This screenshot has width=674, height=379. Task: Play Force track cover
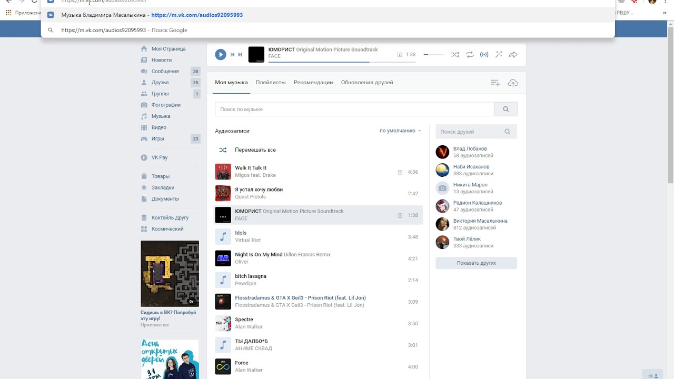coord(223,366)
